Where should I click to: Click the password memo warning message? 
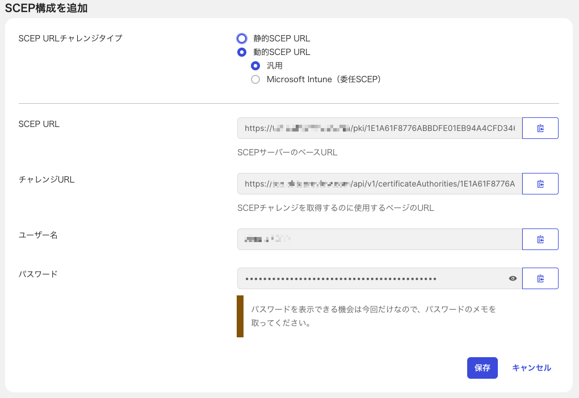(373, 316)
